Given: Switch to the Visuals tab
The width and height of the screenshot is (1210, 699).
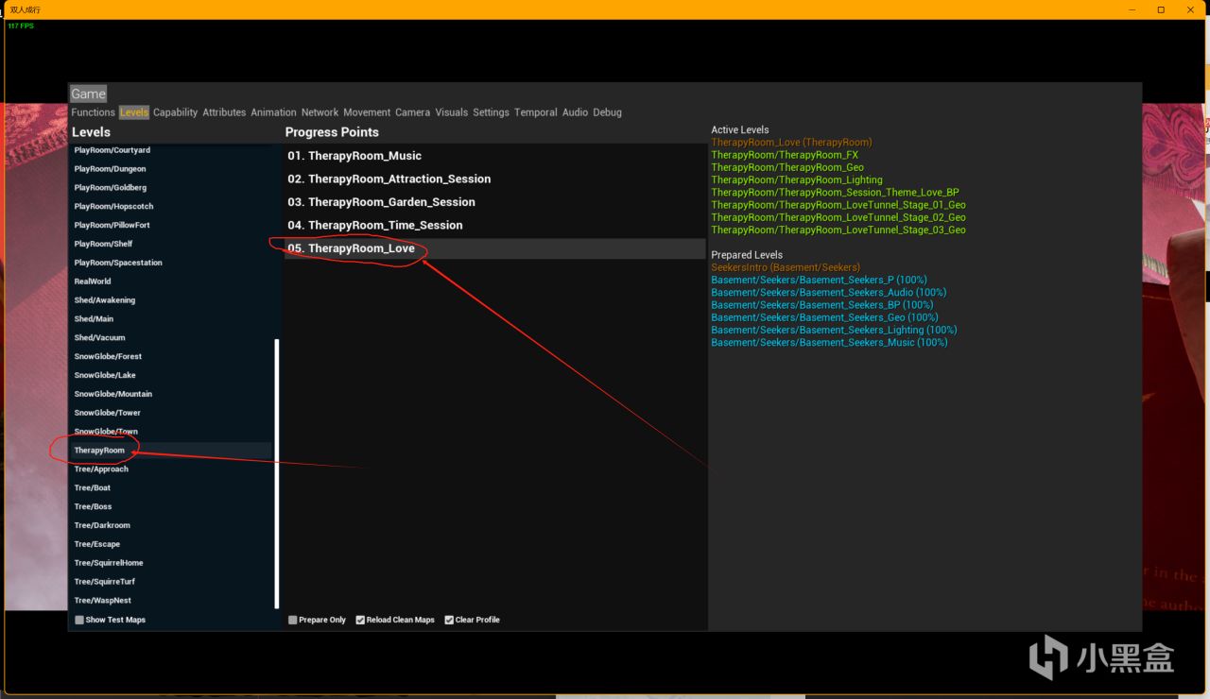Looking at the screenshot, I should click(x=451, y=112).
